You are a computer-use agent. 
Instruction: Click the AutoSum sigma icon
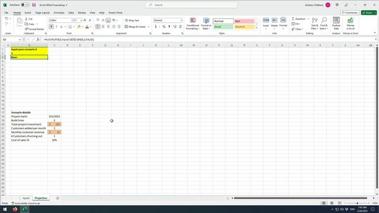click(x=293, y=18)
